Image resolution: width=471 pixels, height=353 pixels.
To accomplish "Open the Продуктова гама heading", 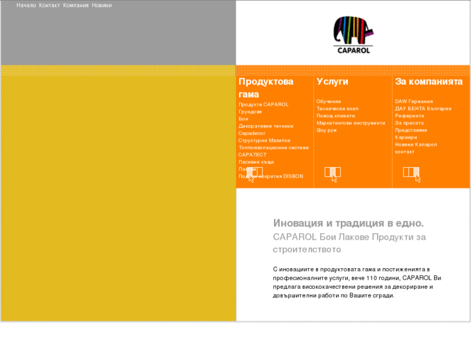I will point(266,87).
